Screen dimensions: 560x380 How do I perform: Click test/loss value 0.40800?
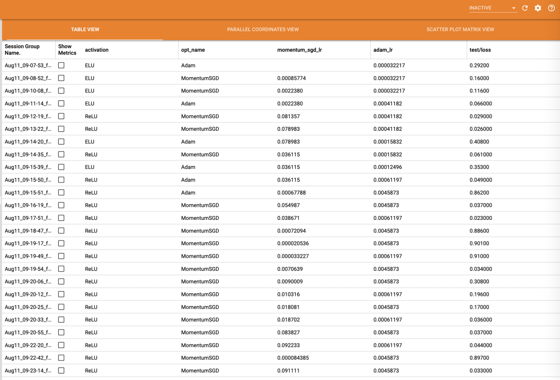coord(479,141)
